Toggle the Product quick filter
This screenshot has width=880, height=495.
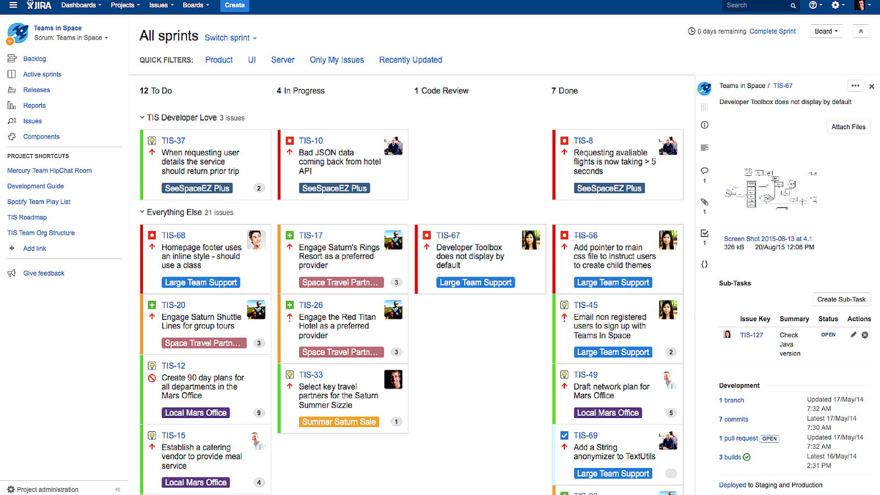point(218,59)
